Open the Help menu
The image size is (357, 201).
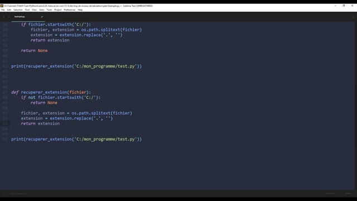[x=80, y=10]
